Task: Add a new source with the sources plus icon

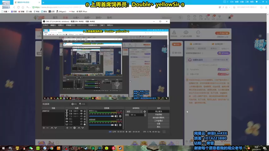Action: pyautogui.click(x=67, y=128)
